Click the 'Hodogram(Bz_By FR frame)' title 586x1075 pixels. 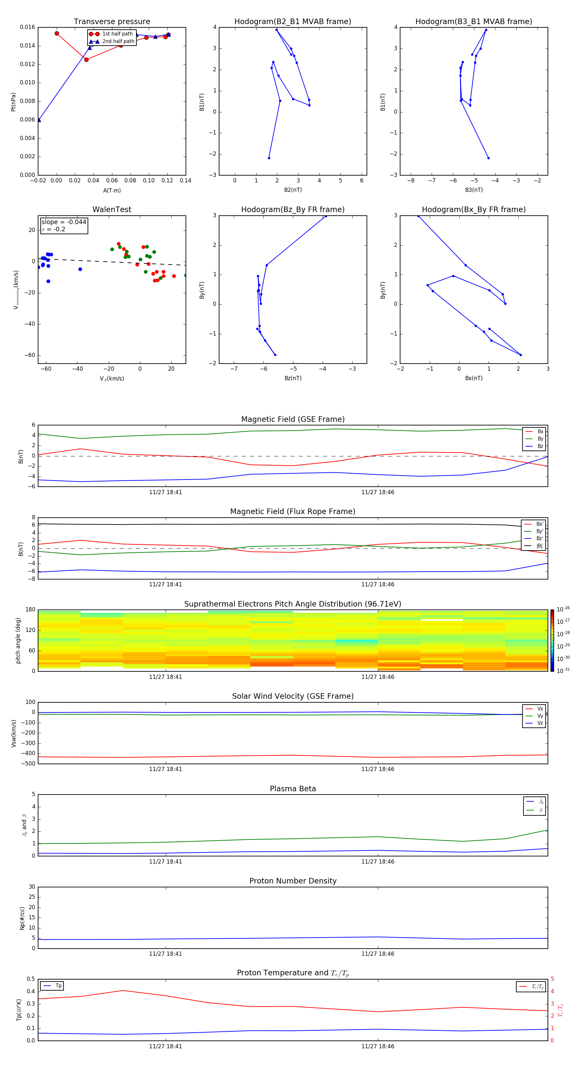point(293,209)
